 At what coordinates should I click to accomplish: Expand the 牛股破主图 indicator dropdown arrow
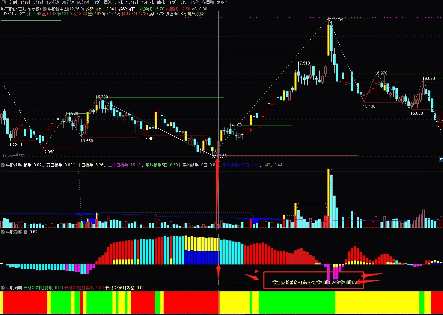point(45,9)
